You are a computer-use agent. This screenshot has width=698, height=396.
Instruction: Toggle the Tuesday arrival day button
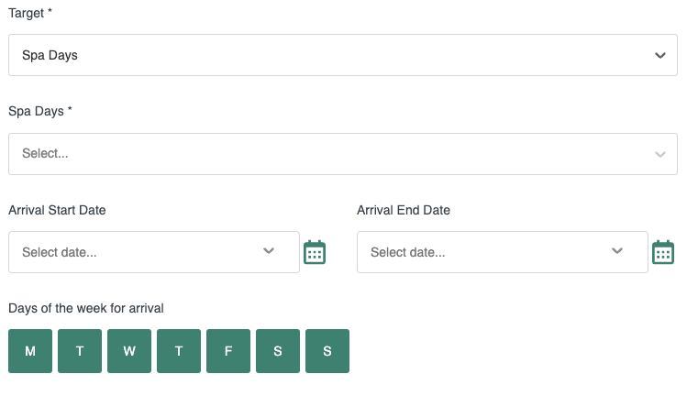pyautogui.click(x=80, y=351)
